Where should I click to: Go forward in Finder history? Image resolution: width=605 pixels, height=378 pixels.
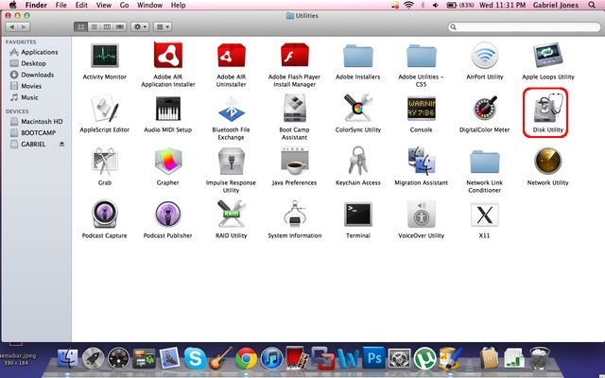pyautogui.click(x=24, y=26)
